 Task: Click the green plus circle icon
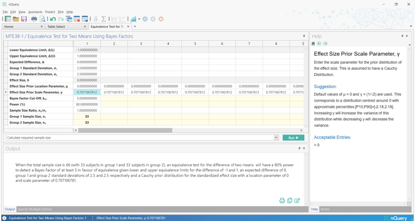point(153,19)
